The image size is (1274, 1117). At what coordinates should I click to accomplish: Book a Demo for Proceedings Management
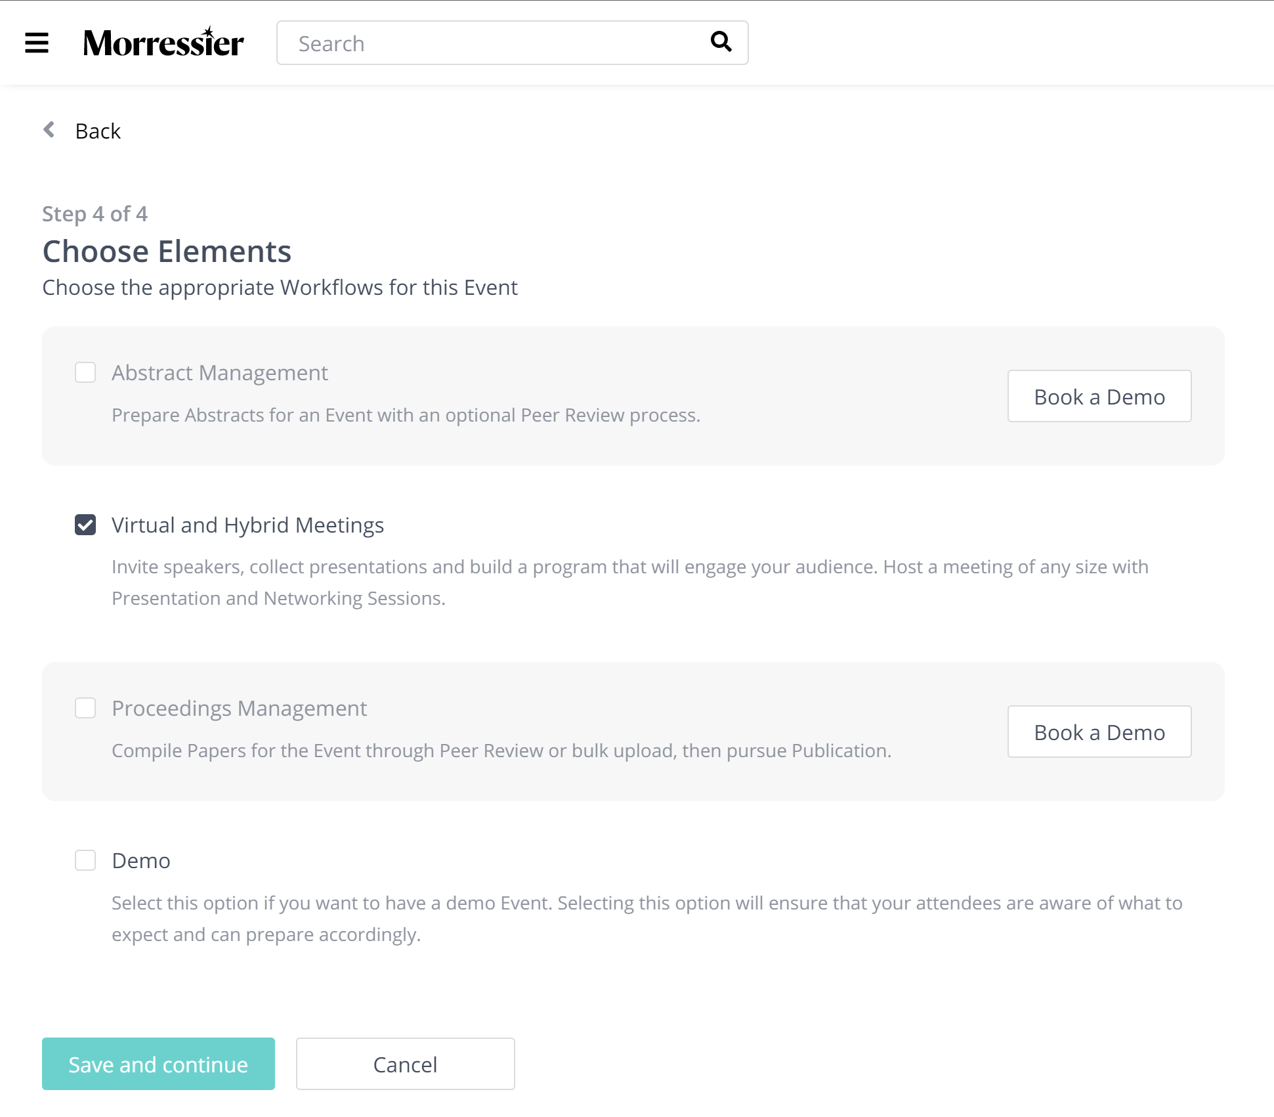[x=1099, y=732]
